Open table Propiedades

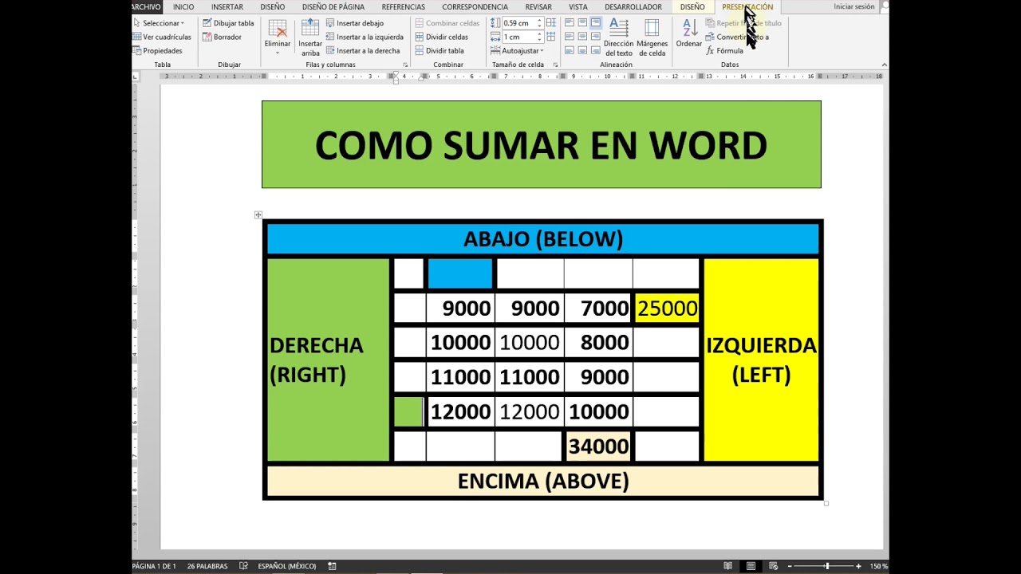coord(157,50)
